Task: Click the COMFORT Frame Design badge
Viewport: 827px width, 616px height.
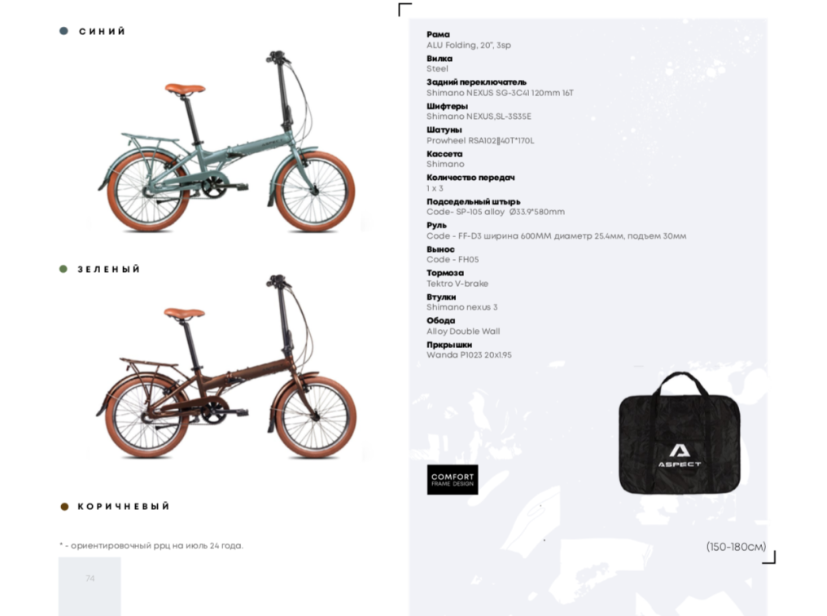Action: (x=453, y=480)
